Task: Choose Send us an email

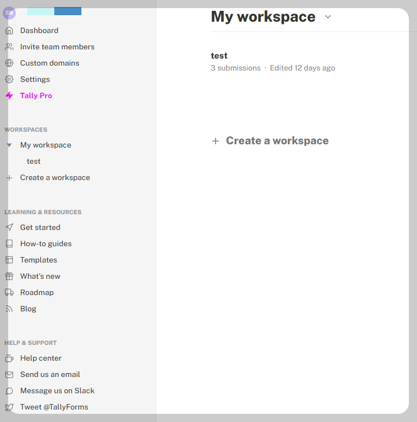Action: (50, 375)
